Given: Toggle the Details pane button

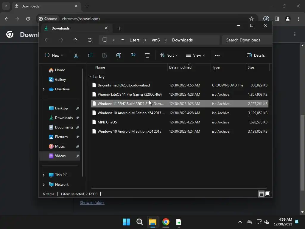Looking at the screenshot, I should [256, 55].
